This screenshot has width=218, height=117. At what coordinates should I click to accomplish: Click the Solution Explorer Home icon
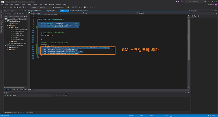click(10, 14)
